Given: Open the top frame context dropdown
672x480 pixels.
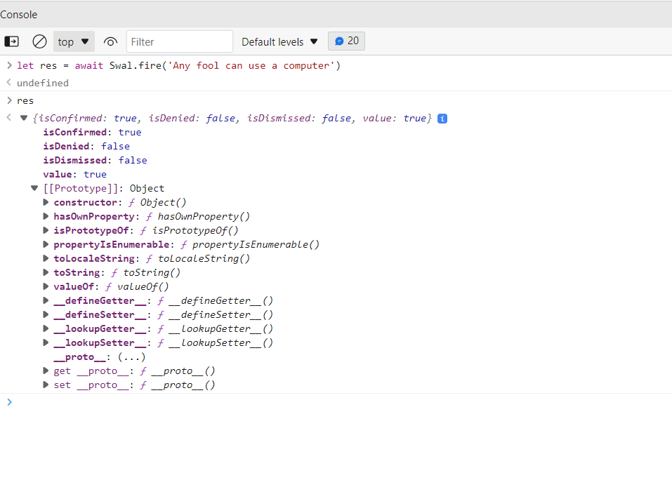Looking at the screenshot, I should pyautogui.click(x=73, y=41).
